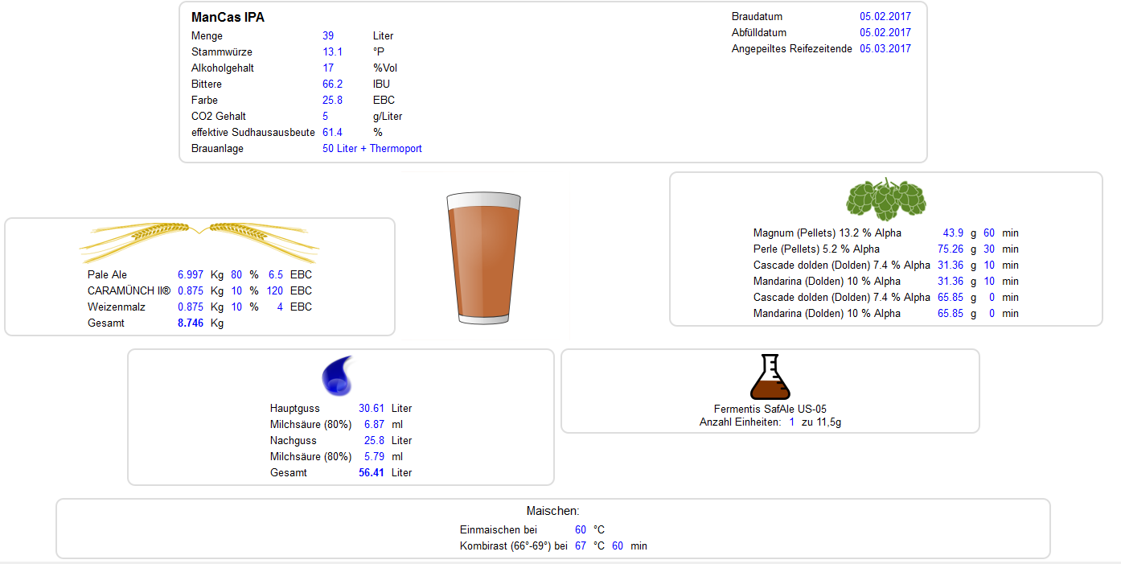1121x564 pixels.
Task: Click the Angepeiltes Reifezeitende date 05.03.2017
Action: (x=885, y=49)
